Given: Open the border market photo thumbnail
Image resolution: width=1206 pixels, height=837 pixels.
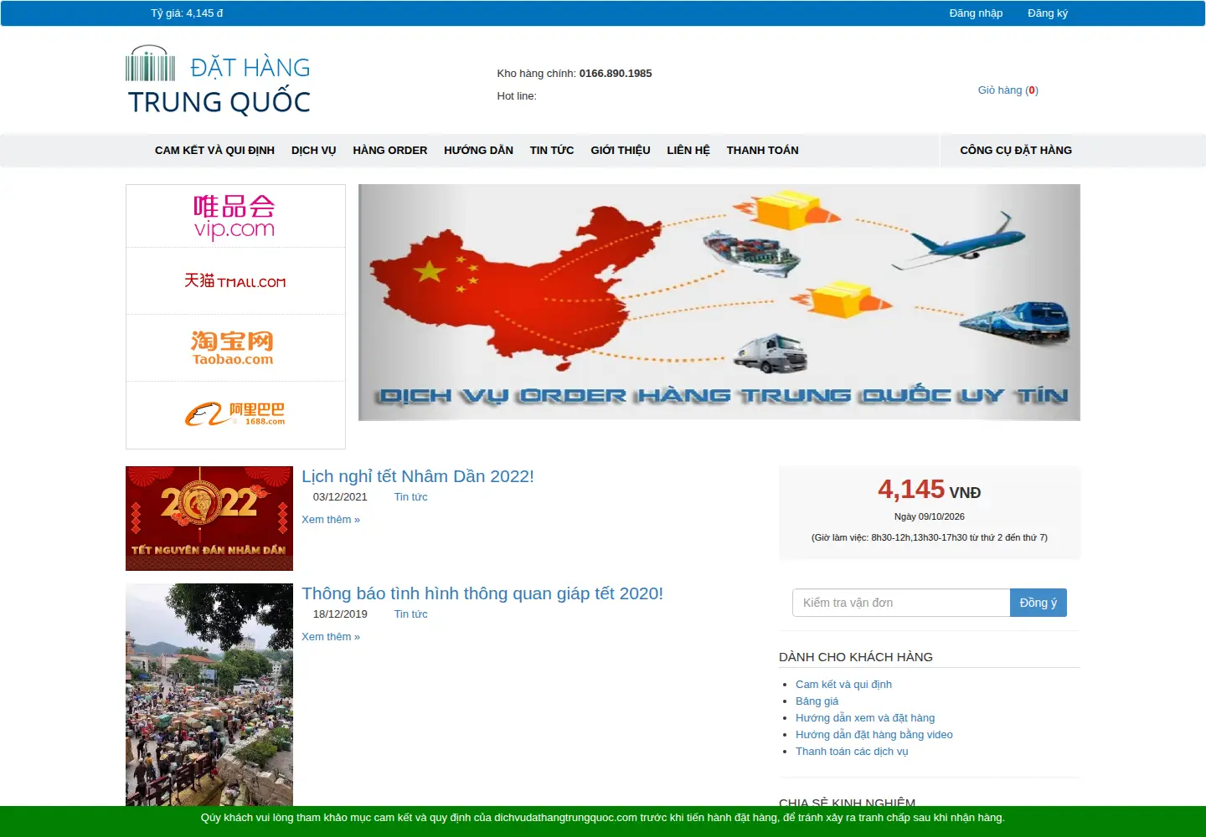Looking at the screenshot, I should [x=209, y=695].
